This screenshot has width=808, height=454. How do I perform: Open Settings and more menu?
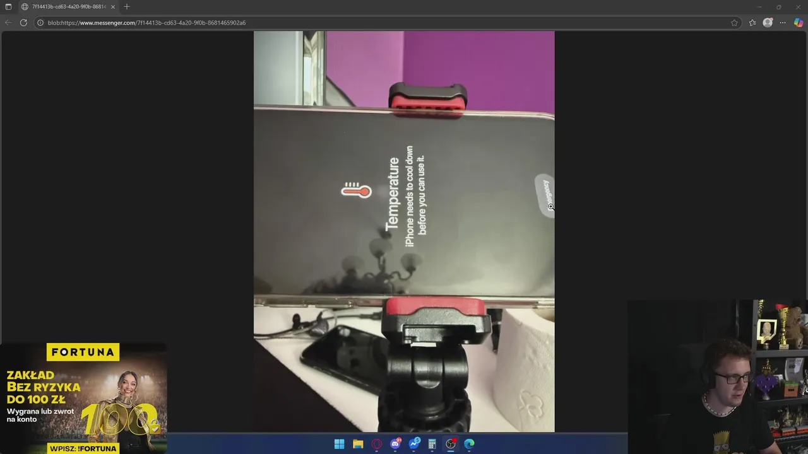(783, 23)
